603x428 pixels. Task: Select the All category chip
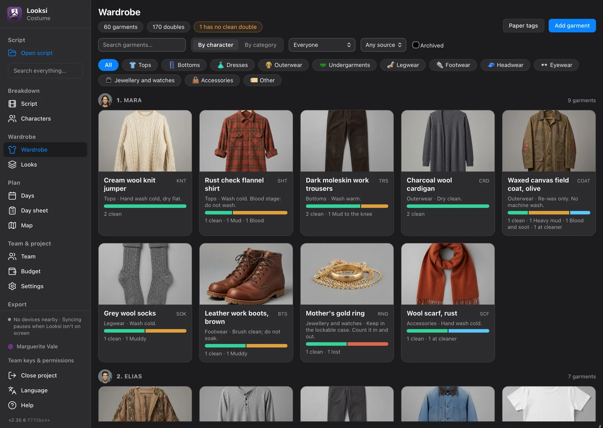click(108, 65)
